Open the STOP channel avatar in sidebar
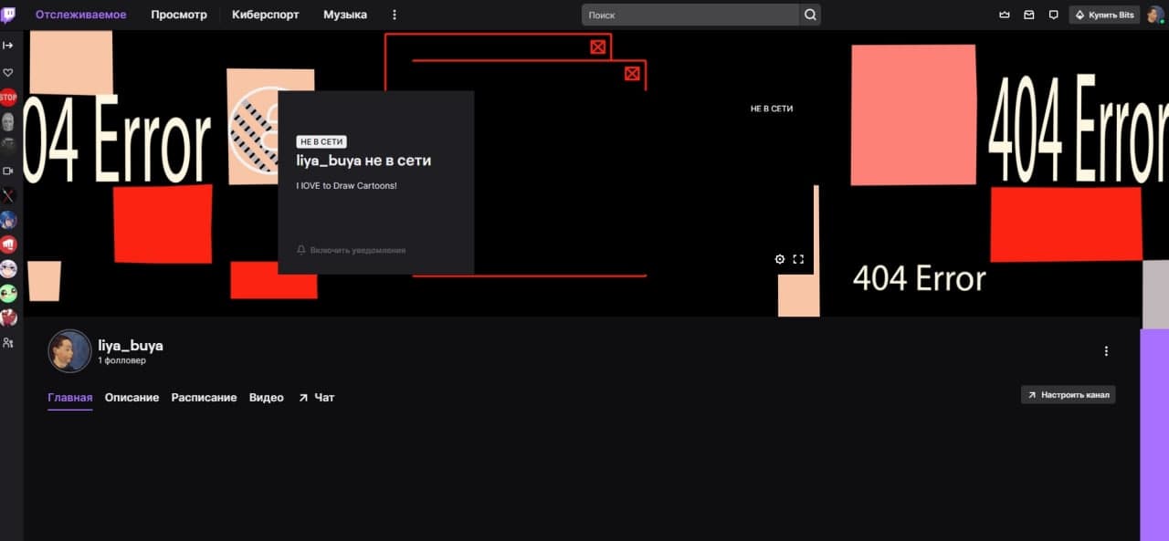Viewport: 1169px width, 541px height. [x=8, y=97]
